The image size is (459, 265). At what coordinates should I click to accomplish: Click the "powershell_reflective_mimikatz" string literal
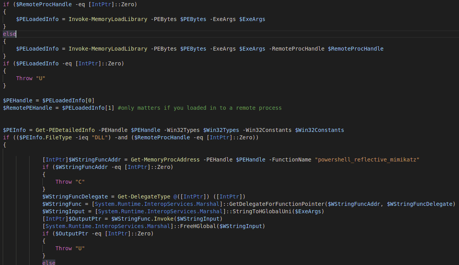(x=367, y=160)
